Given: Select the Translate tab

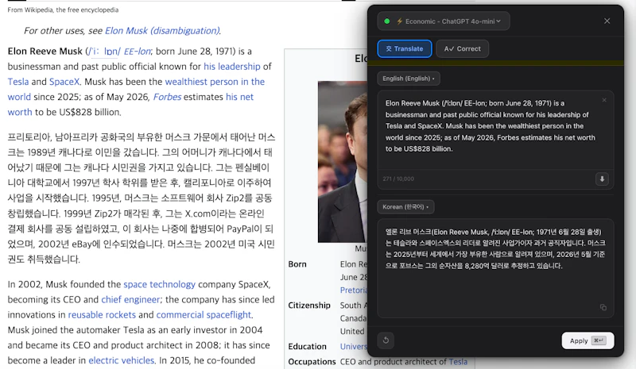Looking at the screenshot, I should (405, 48).
